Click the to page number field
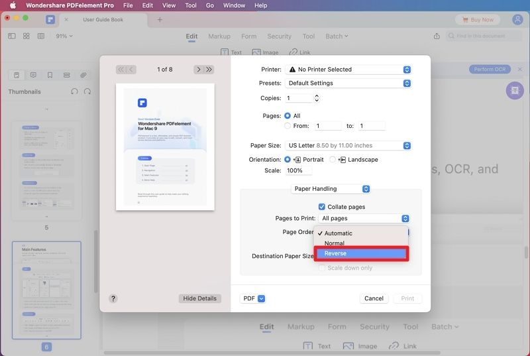The height and width of the screenshot is (356, 530). [372, 126]
